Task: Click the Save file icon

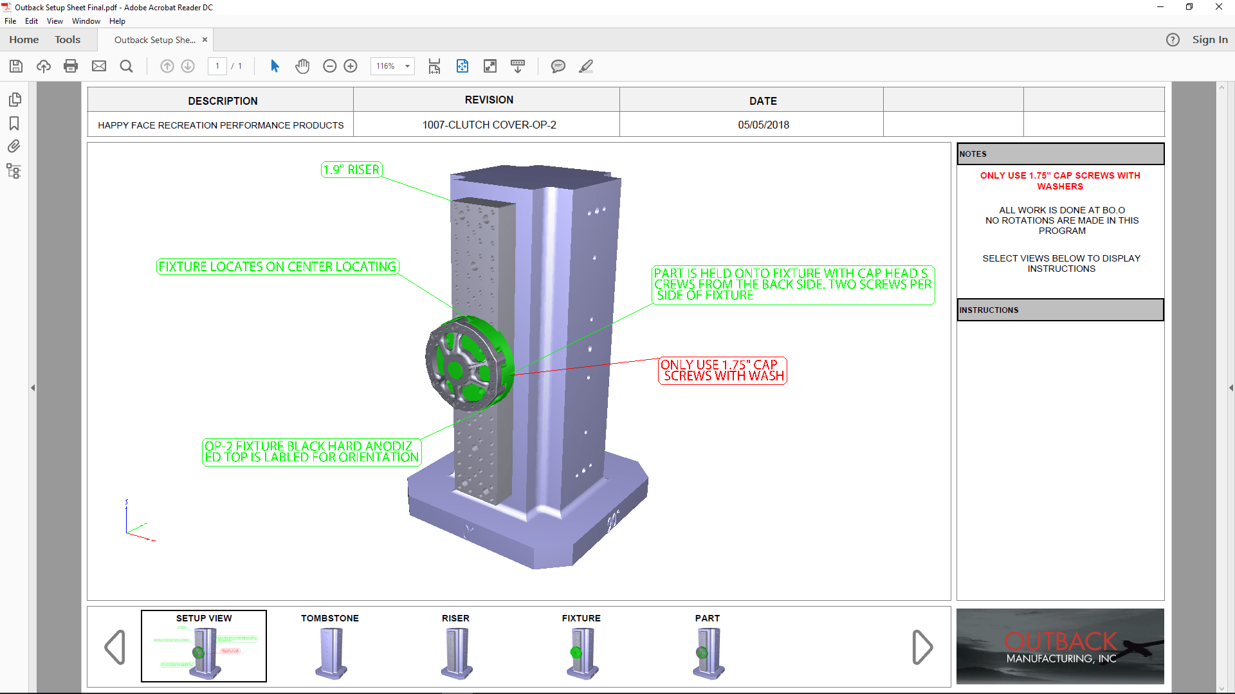Action: click(x=16, y=66)
